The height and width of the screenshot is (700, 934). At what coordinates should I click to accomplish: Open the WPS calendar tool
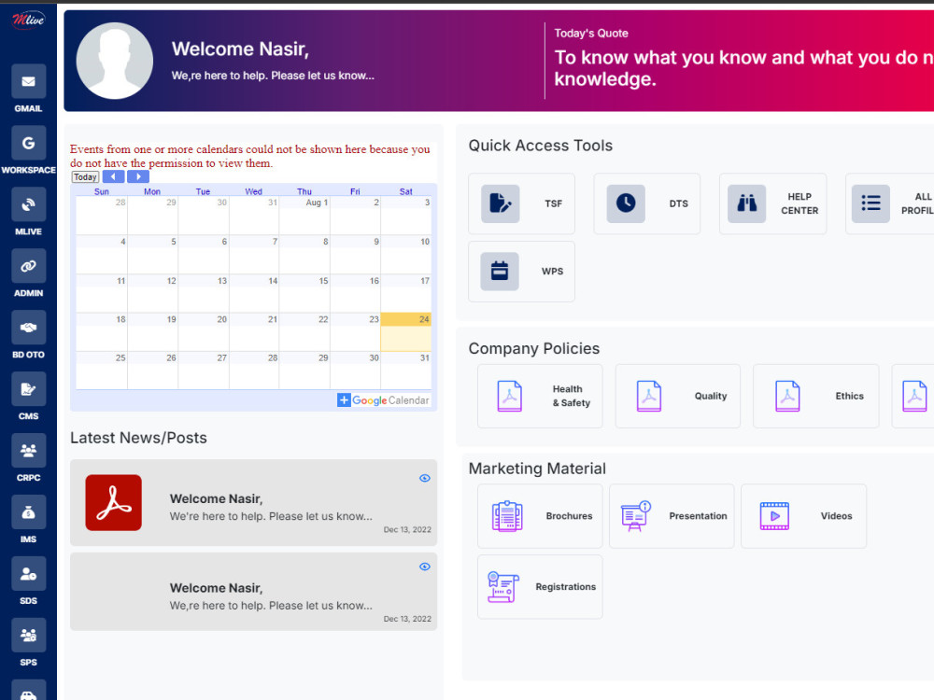point(521,272)
